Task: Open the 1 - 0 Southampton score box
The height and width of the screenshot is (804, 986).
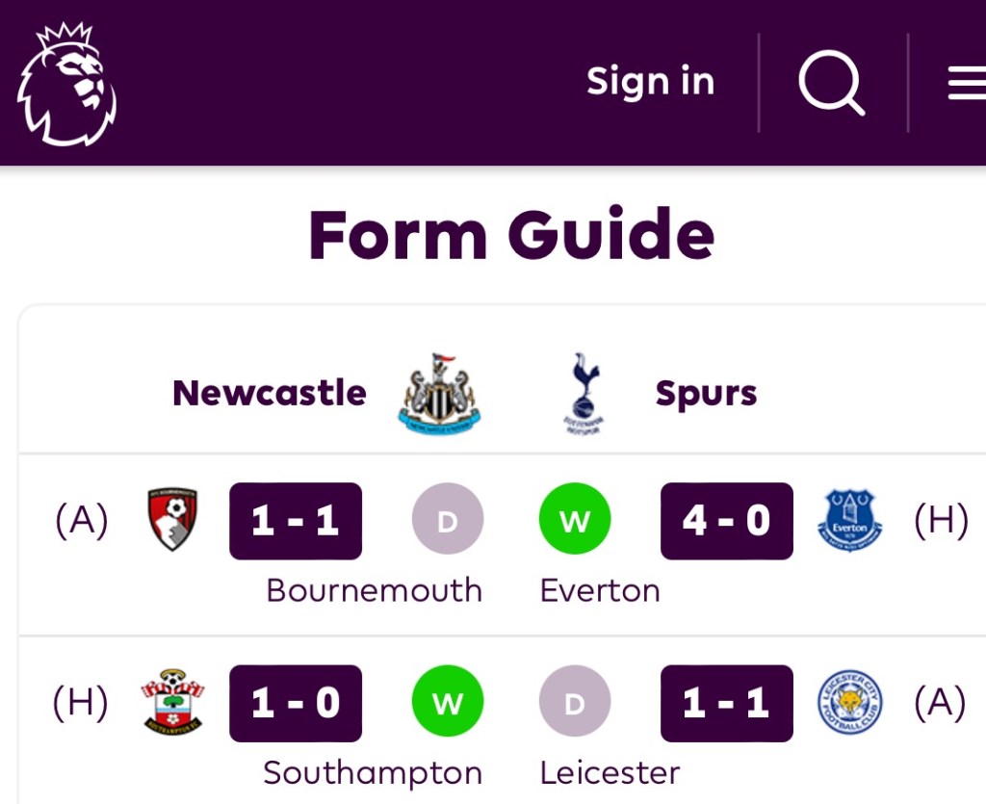Action: pos(296,704)
